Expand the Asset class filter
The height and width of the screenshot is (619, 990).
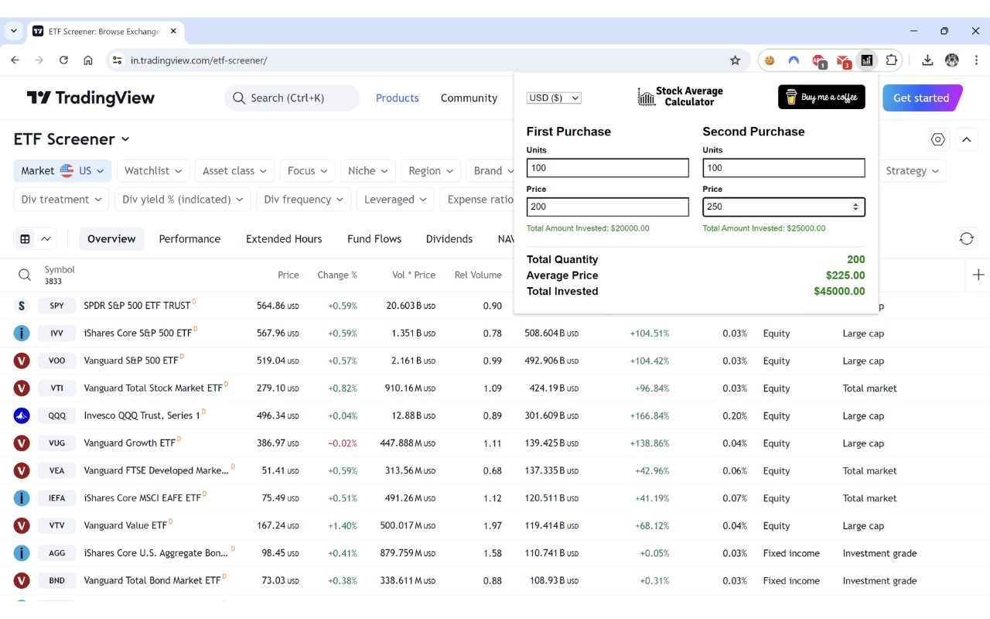coord(235,171)
